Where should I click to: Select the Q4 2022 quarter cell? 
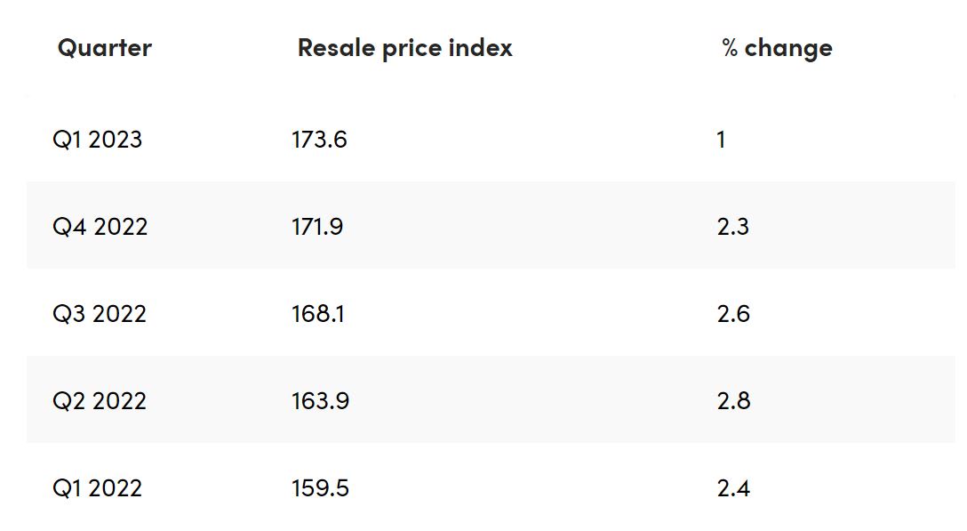[100, 227]
